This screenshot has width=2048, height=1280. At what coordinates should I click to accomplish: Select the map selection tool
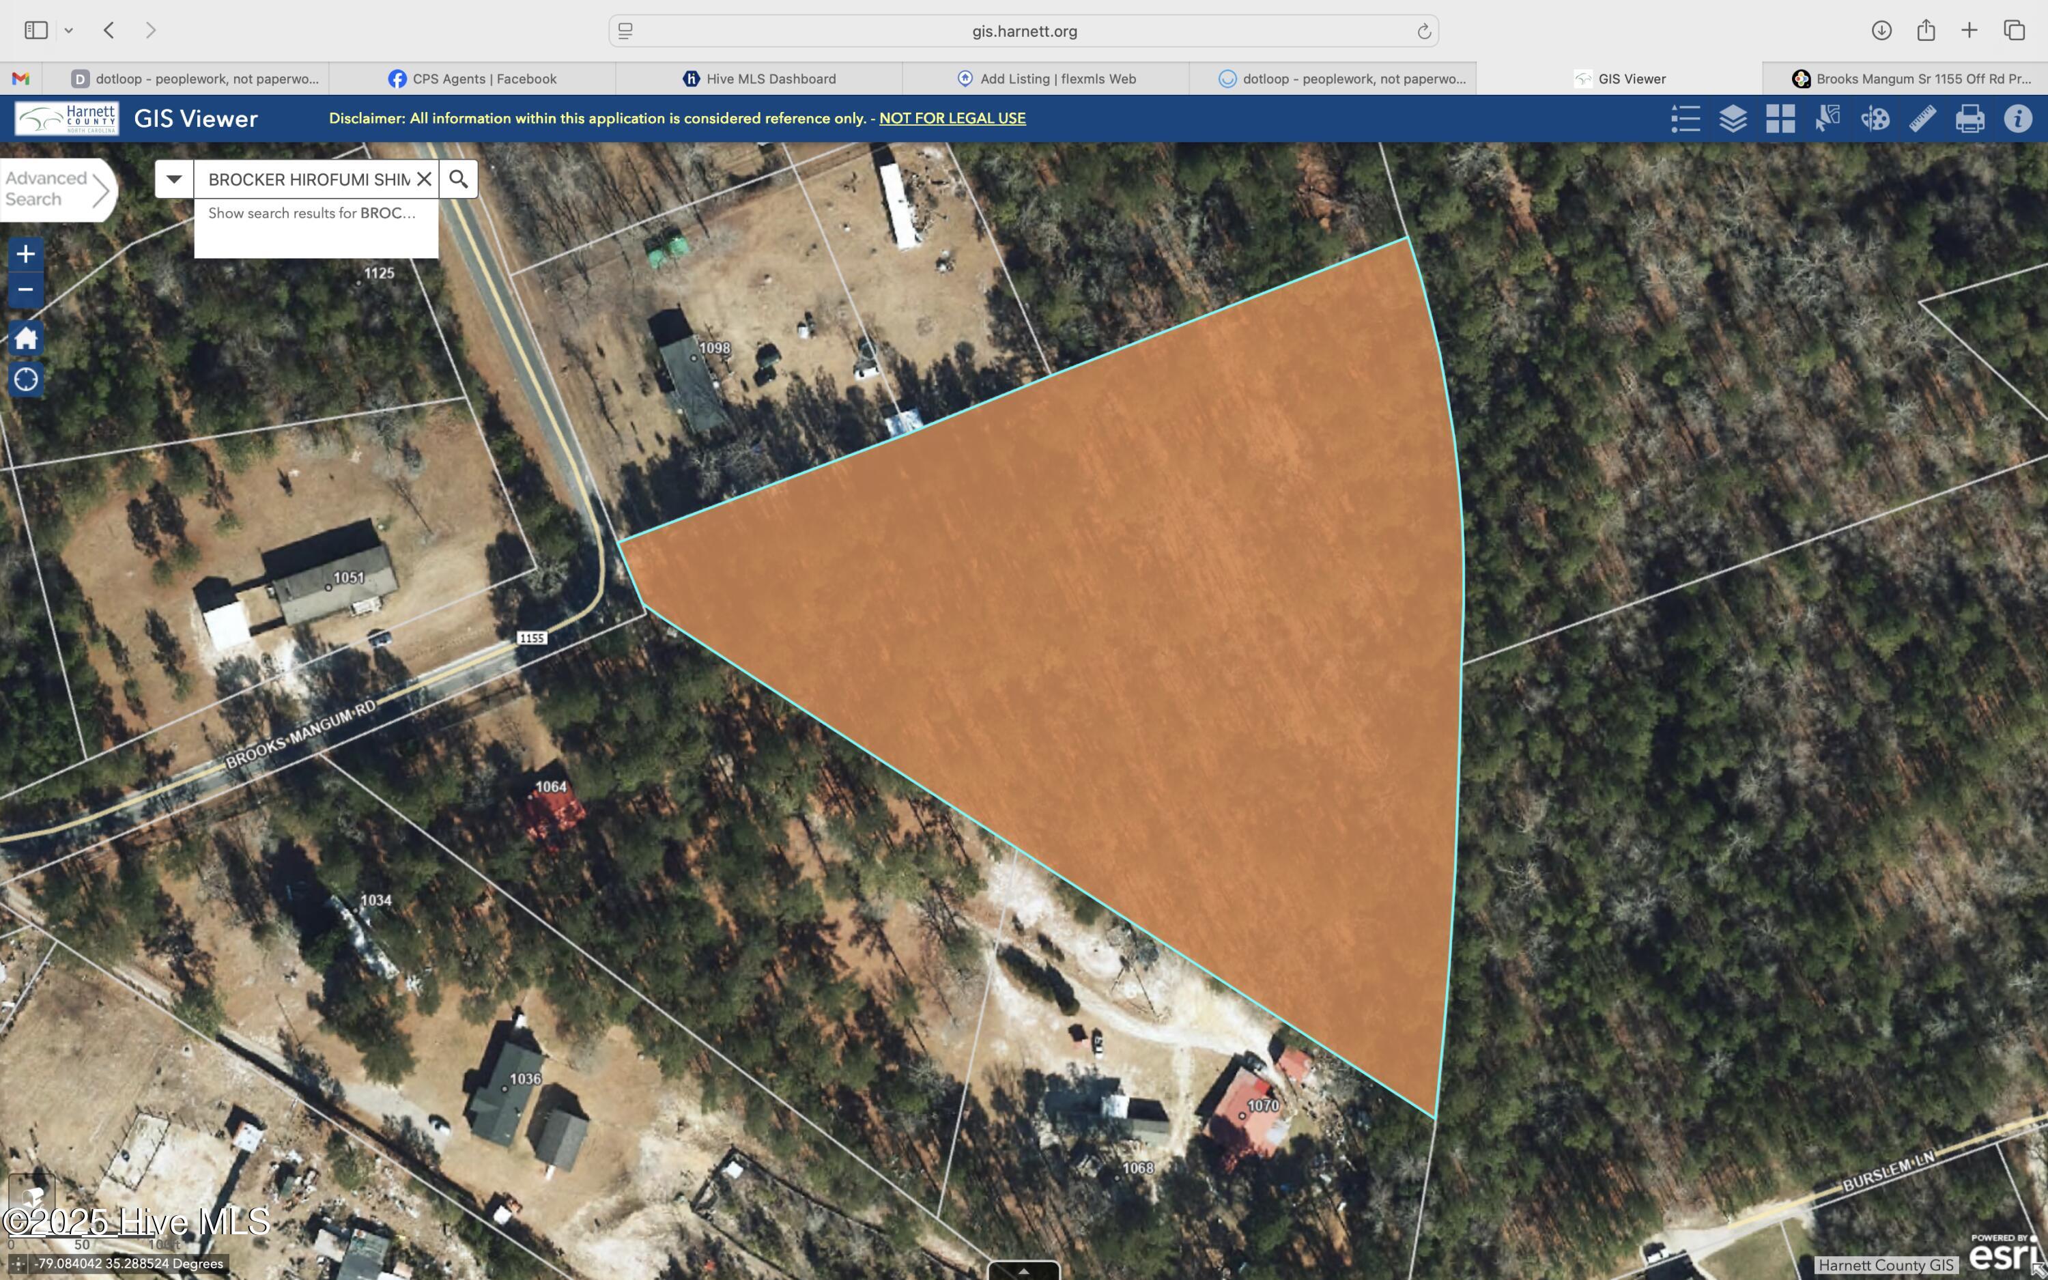(1825, 119)
